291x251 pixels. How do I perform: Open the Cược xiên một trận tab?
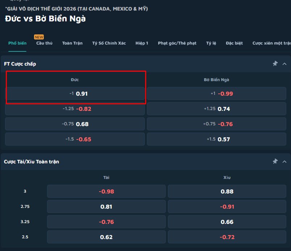[271, 43]
